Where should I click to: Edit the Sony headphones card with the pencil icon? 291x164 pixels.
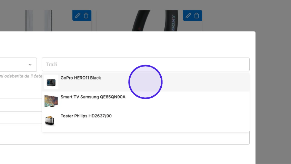point(188,16)
